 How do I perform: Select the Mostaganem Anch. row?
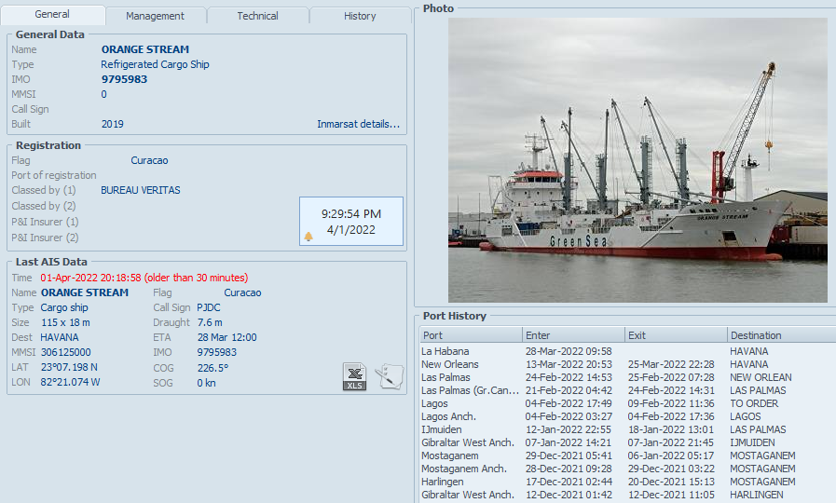627,469
